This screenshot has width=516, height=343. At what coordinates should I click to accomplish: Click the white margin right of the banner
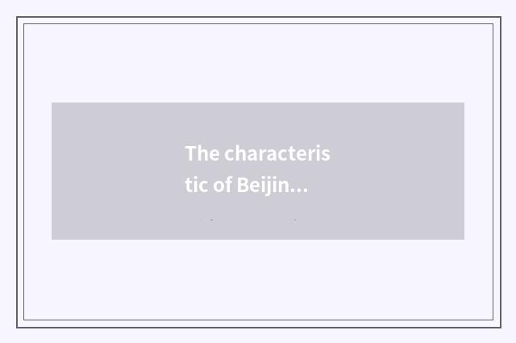[x=478, y=171]
